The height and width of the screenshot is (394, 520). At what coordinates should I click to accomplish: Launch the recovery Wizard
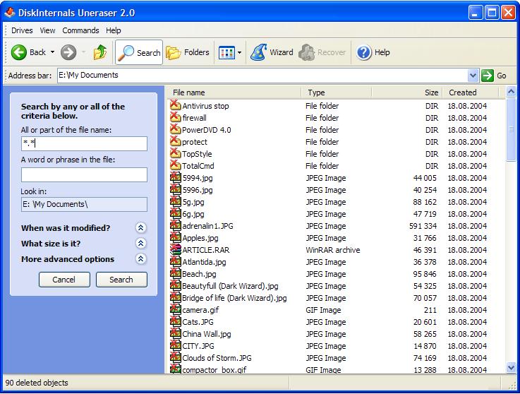click(272, 52)
